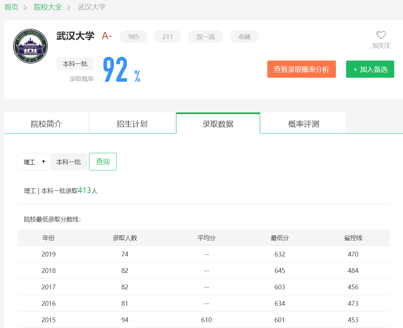The width and height of the screenshot is (403, 328).
Task: Go to 首页 breadcrumb link
Action: [x=11, y=7]
